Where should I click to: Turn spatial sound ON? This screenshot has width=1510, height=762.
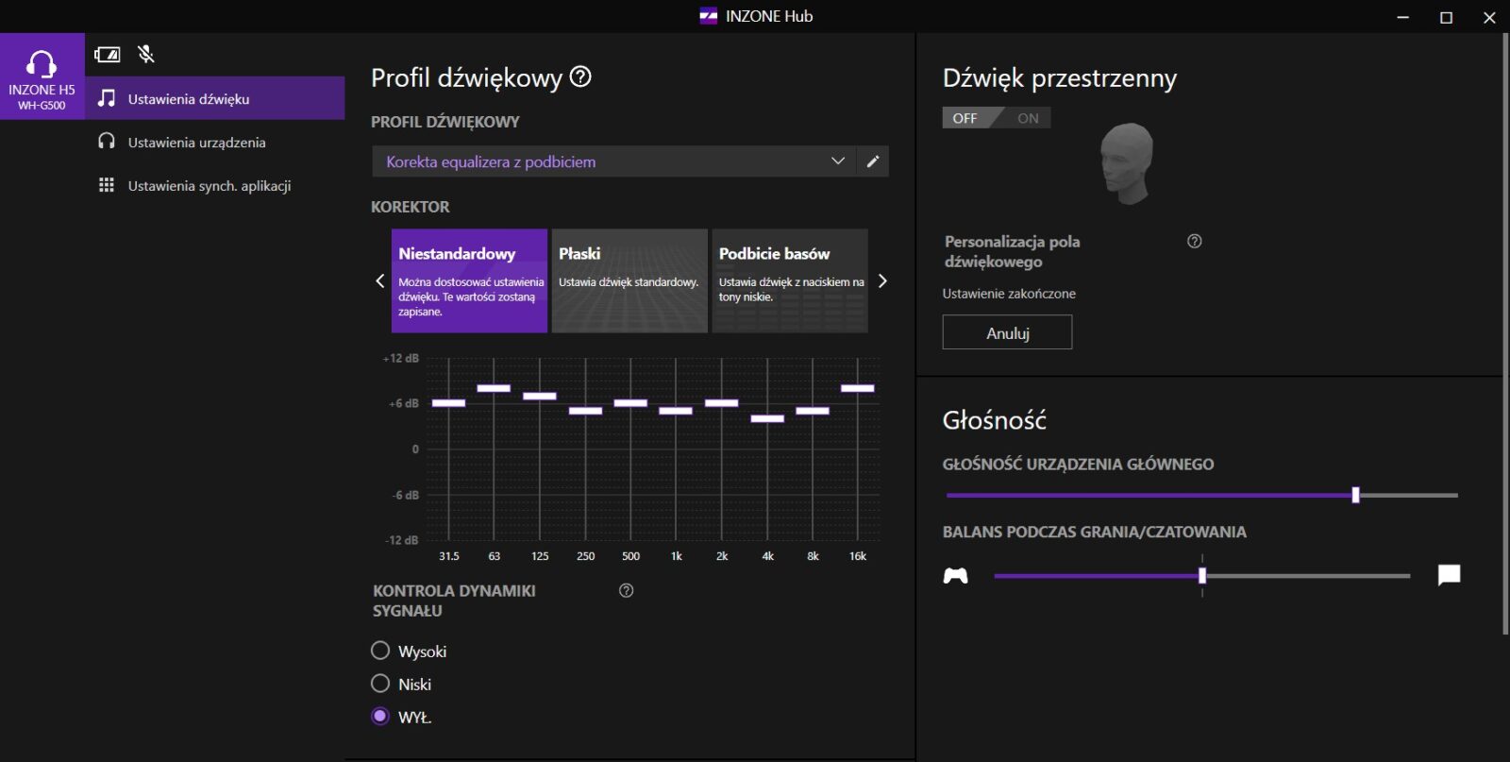(1027, 118)
